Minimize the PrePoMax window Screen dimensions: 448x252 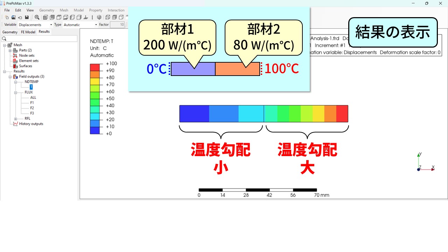(413, 3)
